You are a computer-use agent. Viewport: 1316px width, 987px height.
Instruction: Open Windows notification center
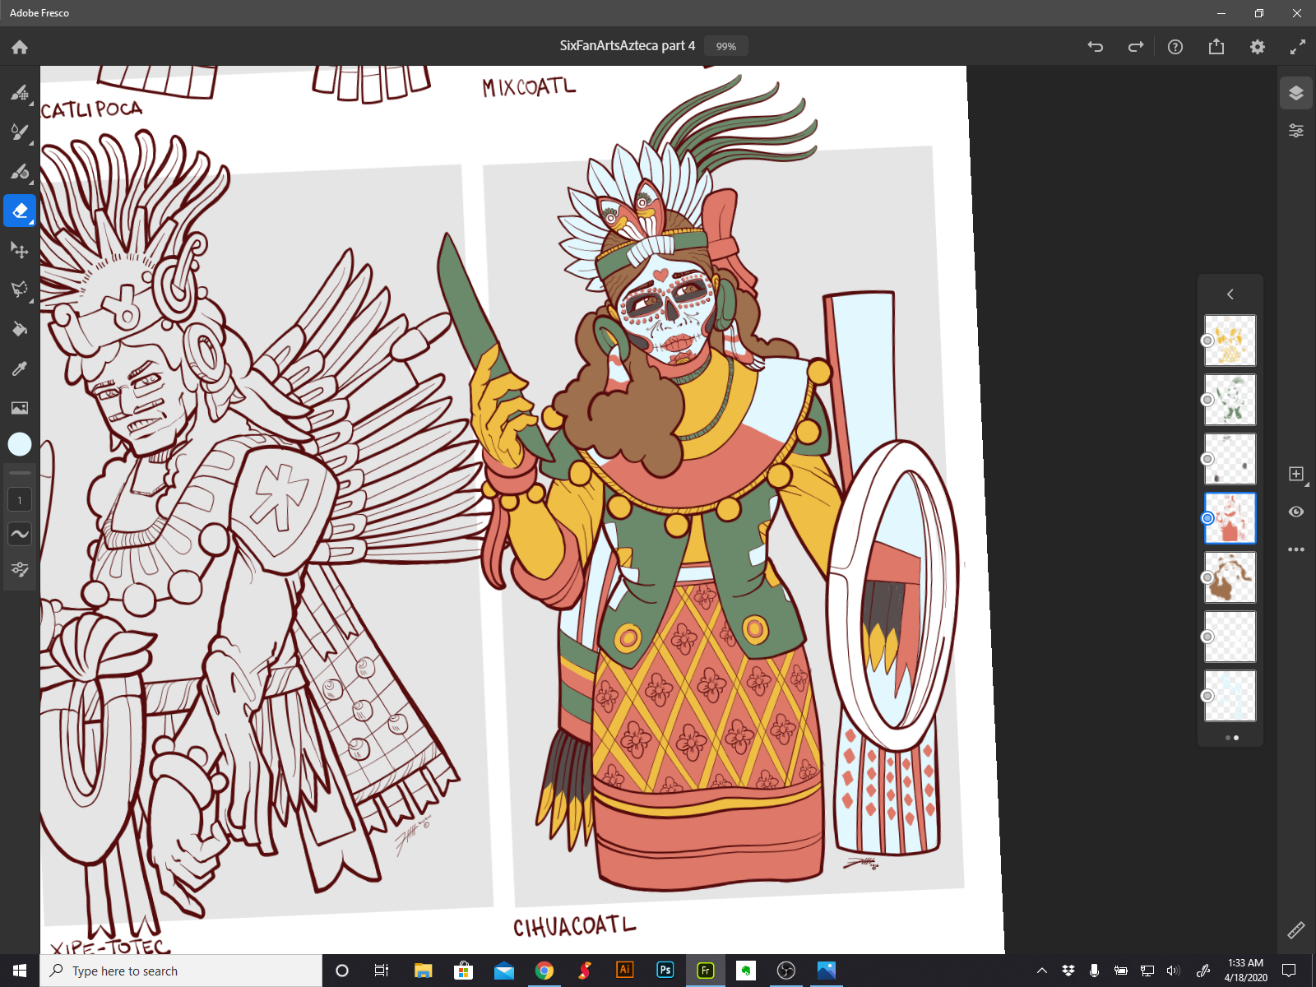[x=1290, y=971]
